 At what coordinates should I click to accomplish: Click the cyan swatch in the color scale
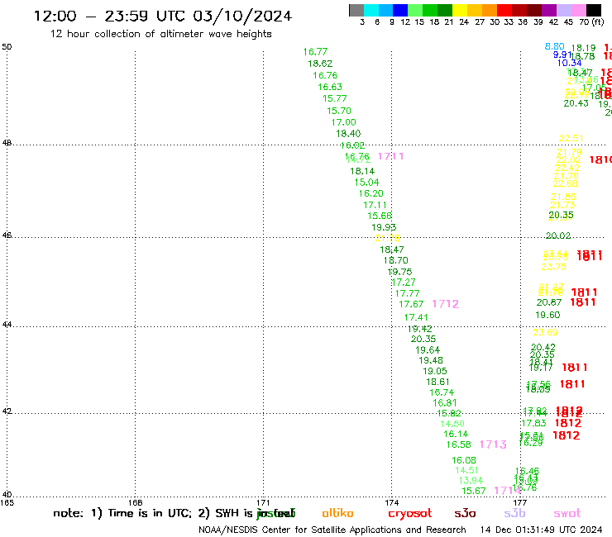(371, 10)
